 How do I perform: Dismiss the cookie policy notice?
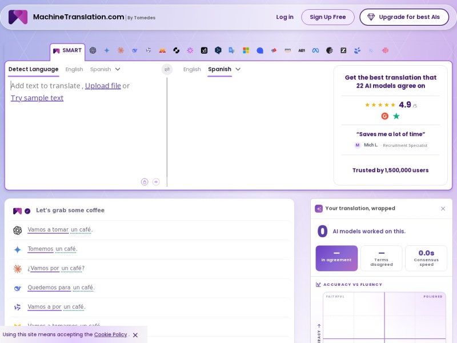135,335
